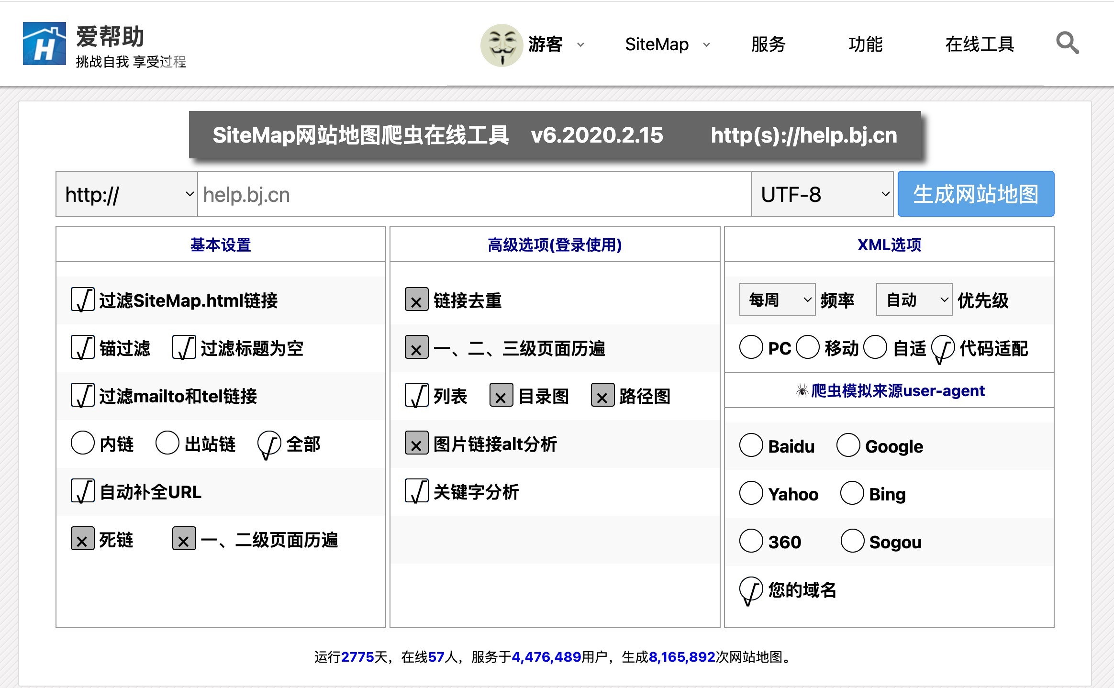This screenshot has width=1114, height=688.
Task: Open the 在线工具 menu item
Action: [980, 44]
